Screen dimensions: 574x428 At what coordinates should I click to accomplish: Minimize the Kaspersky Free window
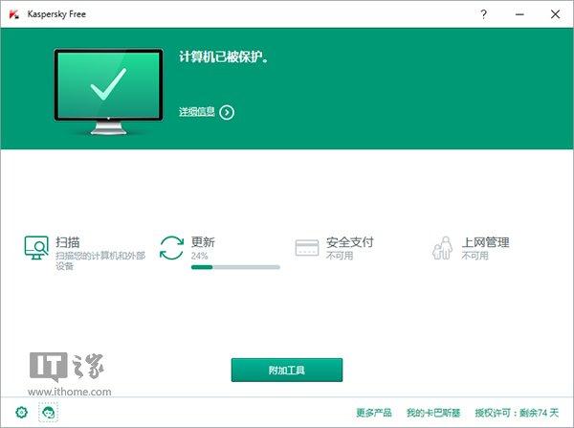(x=519, y=14)
